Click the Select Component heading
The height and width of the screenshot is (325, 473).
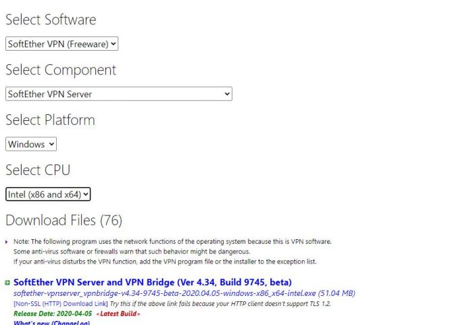[x=61, y=70]
